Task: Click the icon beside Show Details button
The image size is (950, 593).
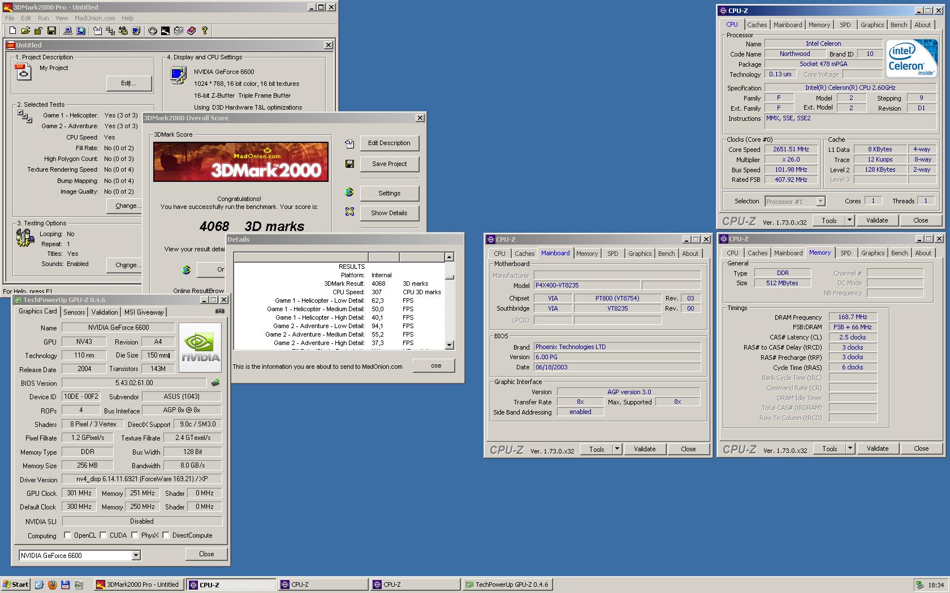Action: pyautogui.click(x=349, y=212)
